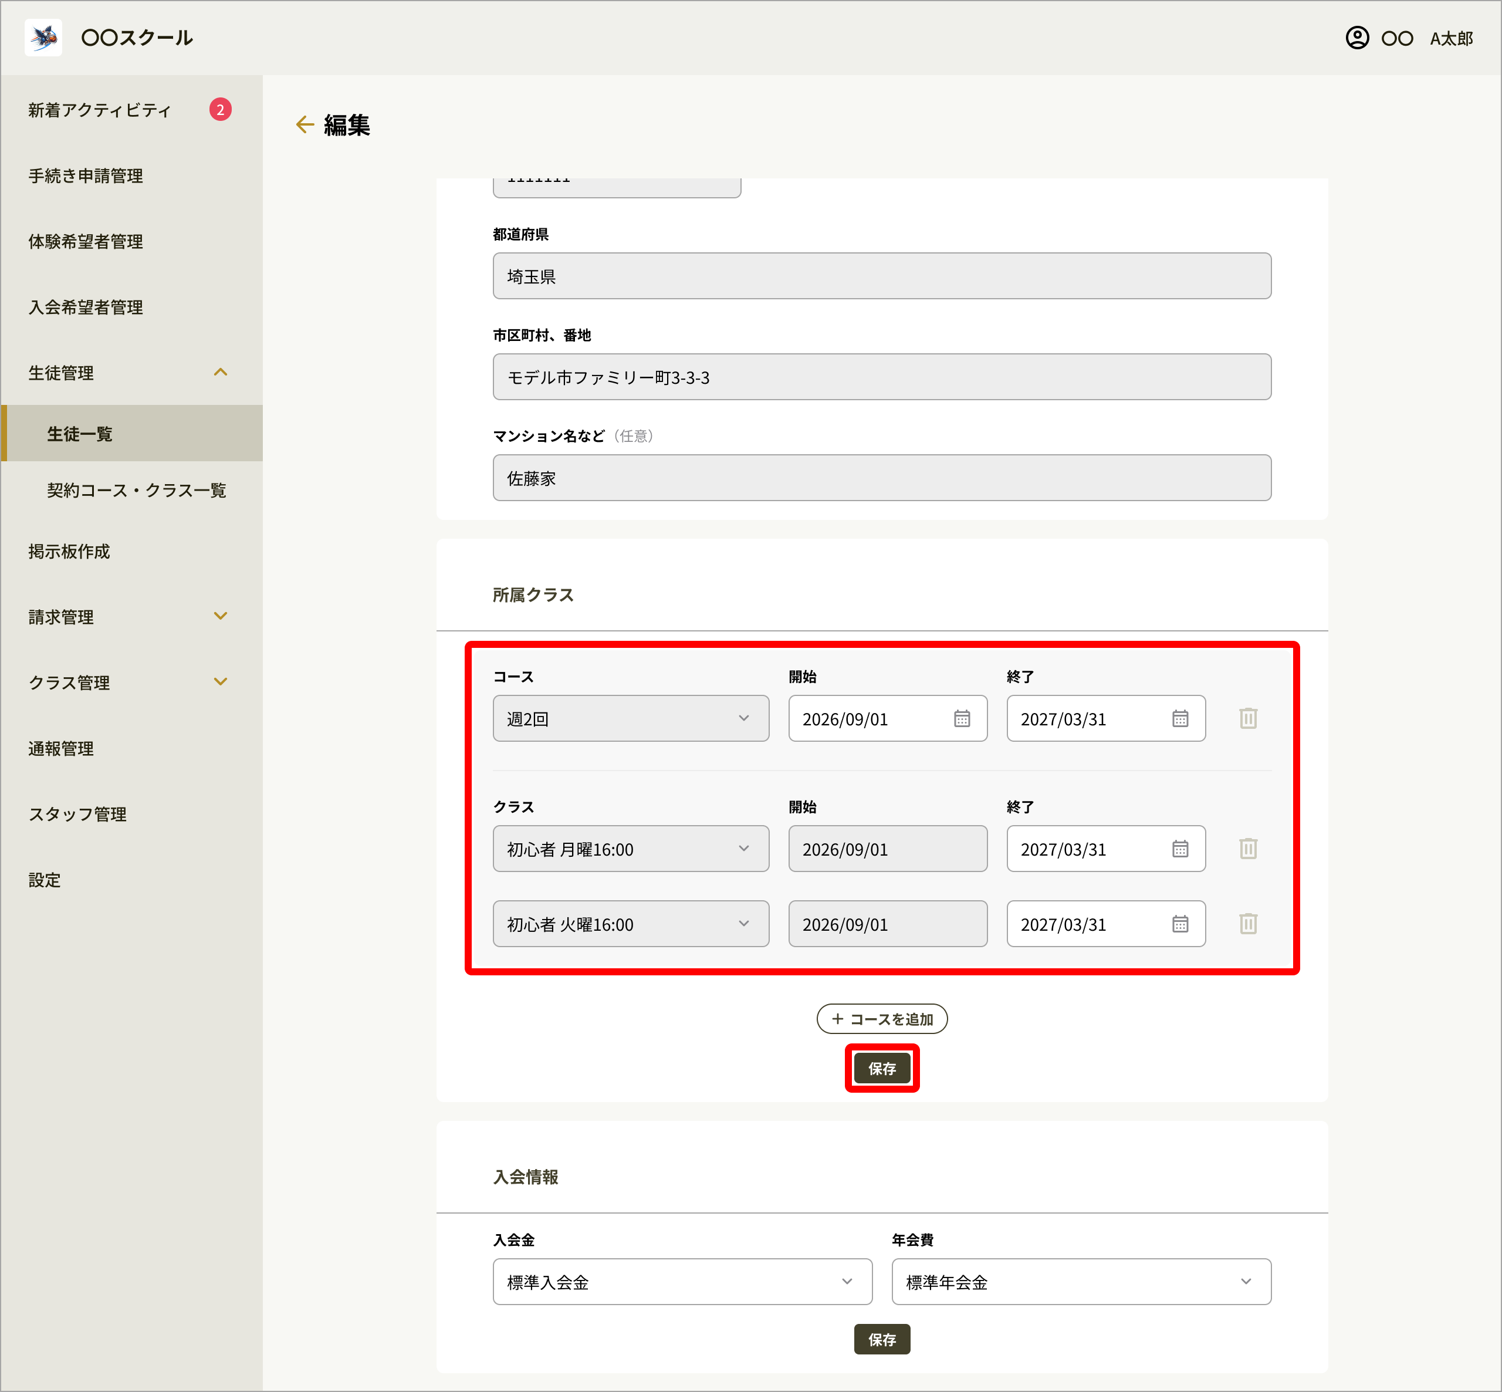Save the 入会情報 section
The height and width of the screenshot is (1392, 1502).
tap(882, 1339)
